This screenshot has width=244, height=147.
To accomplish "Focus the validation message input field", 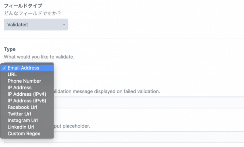I will pyautogui.click(x=146, y=103).
